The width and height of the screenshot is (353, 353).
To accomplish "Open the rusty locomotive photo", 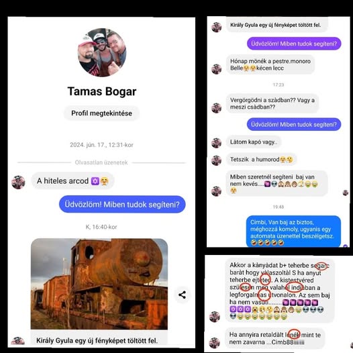I will point(99,284).
